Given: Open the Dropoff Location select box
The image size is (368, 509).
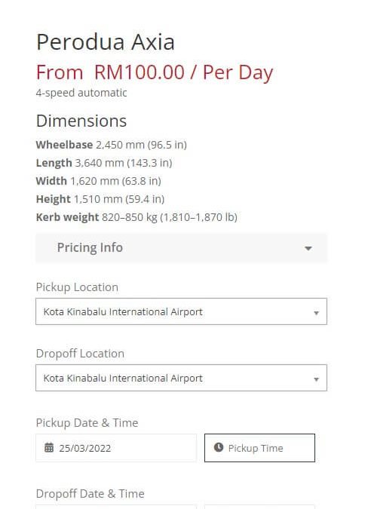Looking at the screenshot, I should [182, 378].
